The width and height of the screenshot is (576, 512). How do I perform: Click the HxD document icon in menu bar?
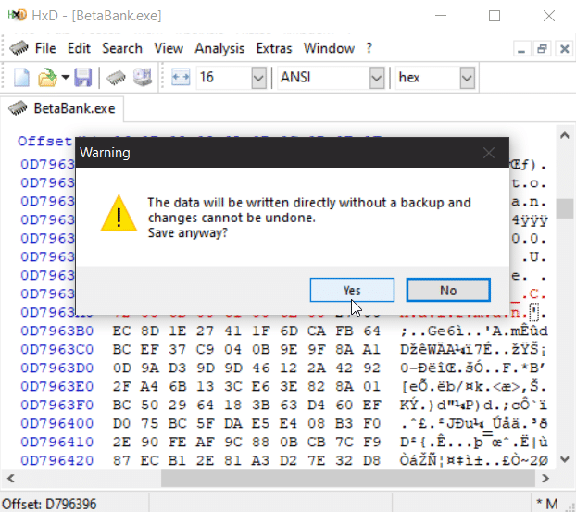[18, 48]
